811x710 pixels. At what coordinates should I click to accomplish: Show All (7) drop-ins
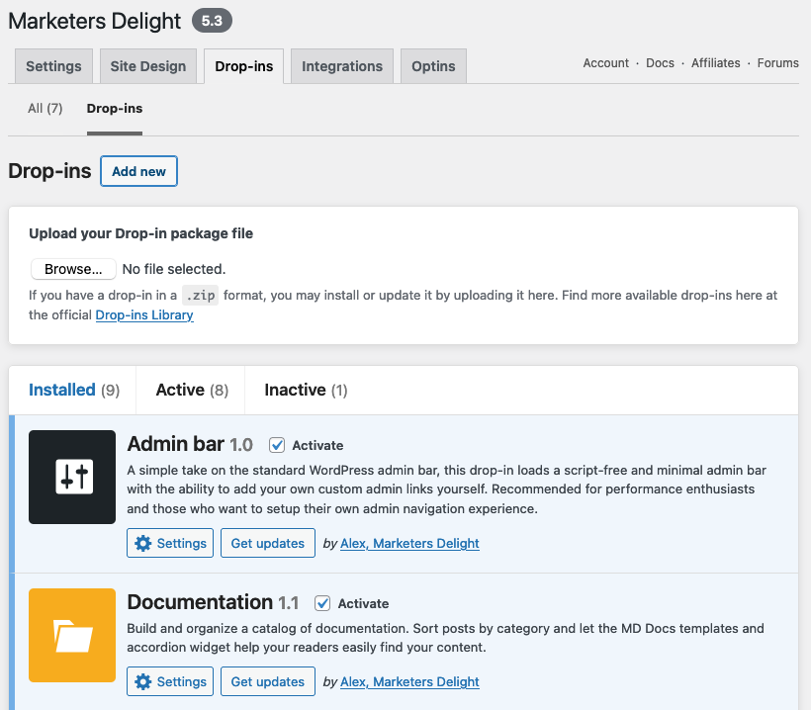pos(44,109)
